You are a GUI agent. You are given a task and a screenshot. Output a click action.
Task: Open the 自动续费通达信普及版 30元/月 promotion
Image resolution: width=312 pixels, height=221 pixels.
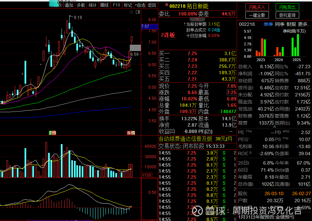(196, 139)
